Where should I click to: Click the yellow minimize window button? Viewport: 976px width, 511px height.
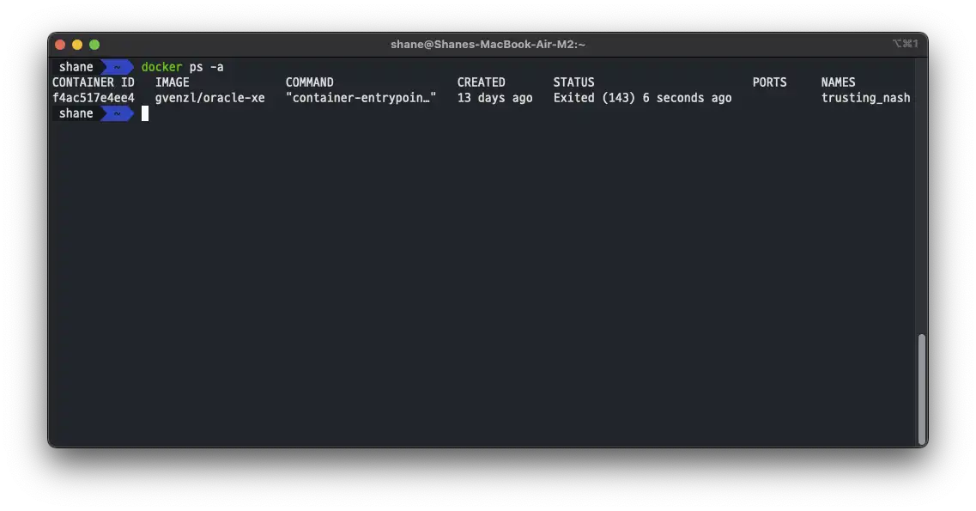[77, 45]
